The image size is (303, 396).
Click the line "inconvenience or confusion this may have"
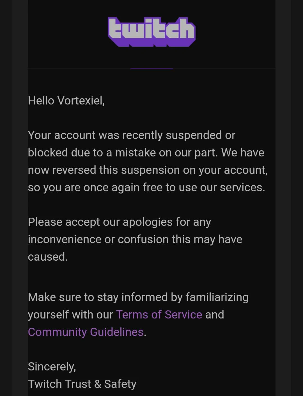point(135,240)
